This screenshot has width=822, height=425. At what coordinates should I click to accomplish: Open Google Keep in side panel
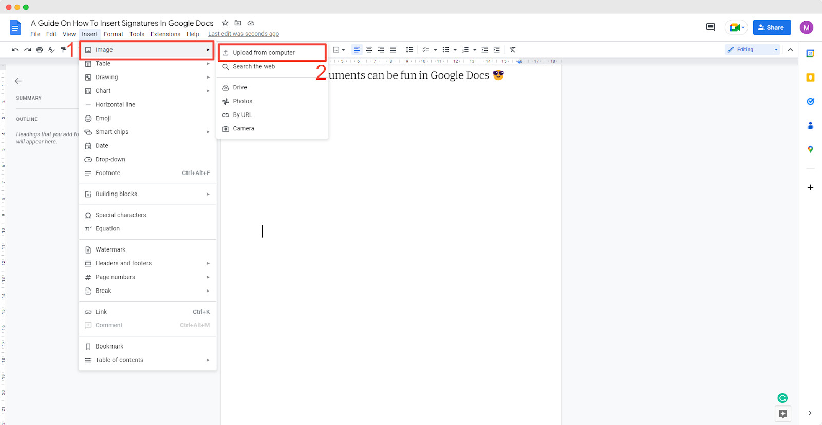click(x=810, y=78)
